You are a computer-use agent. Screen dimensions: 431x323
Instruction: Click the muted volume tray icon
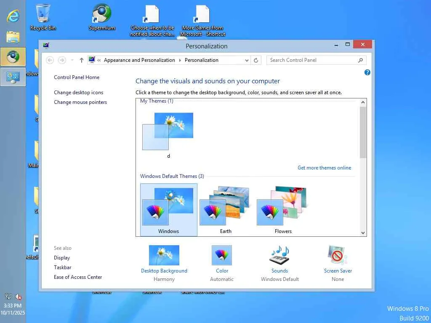tap(19, 297)
